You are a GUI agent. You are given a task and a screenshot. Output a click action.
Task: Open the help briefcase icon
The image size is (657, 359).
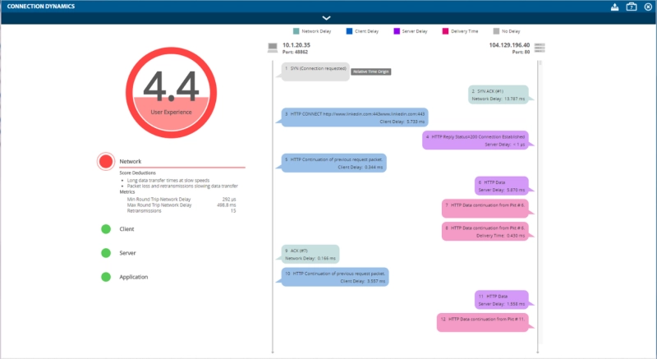coord(632,7)
